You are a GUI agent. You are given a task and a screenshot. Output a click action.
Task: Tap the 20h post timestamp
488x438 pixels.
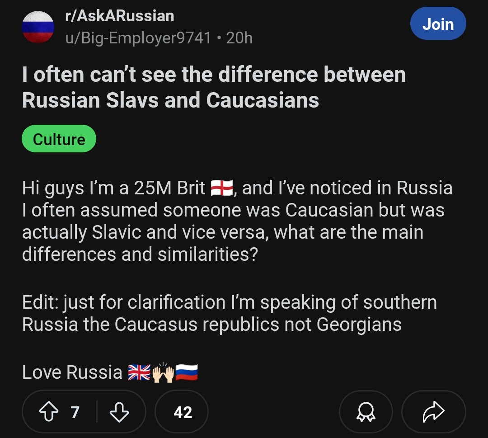point(239,38)
